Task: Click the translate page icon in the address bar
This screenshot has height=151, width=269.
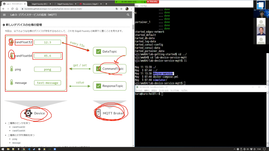Action: click(117, 9)
